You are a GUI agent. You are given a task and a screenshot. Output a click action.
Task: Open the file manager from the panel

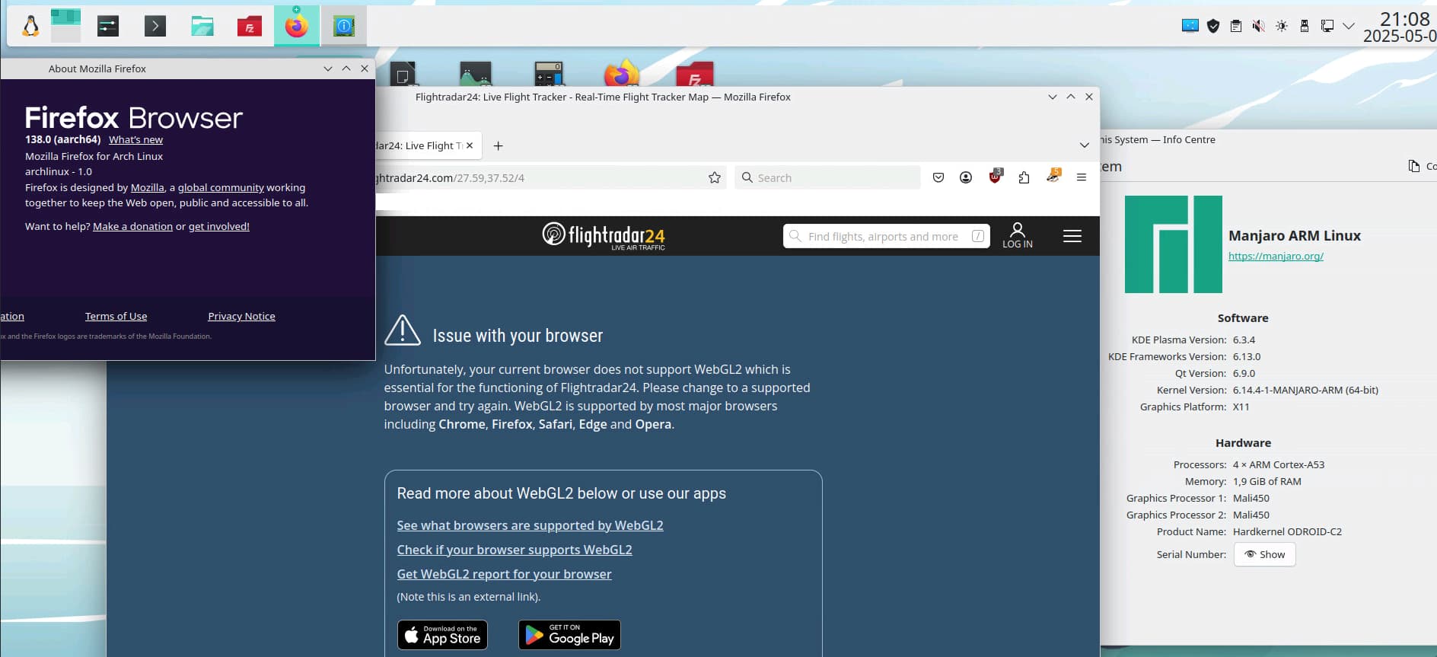coord(202,27)
